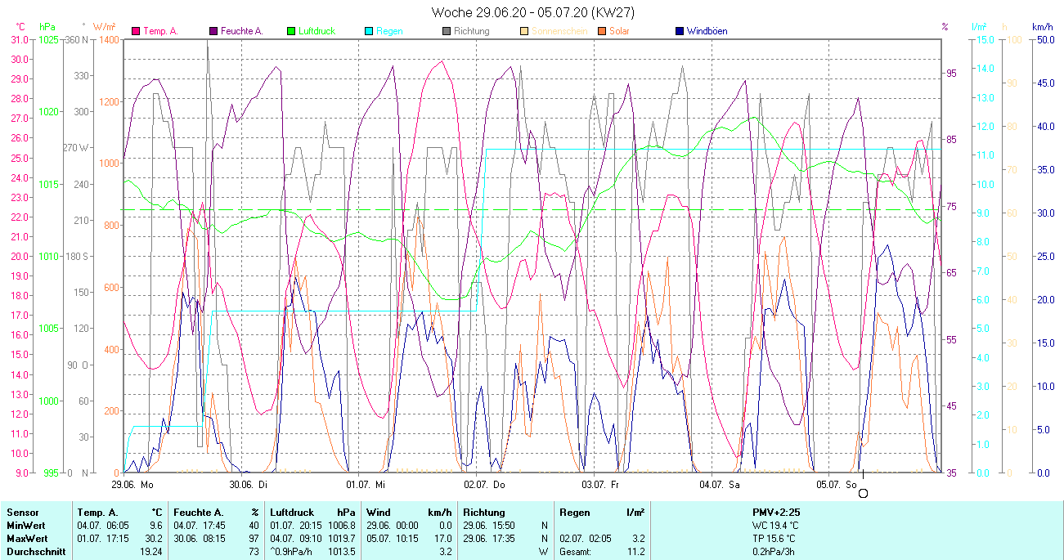Click the chart title 'Woche 29.06.20 - 05.07.20 (KW27)'

pos(532,12)
